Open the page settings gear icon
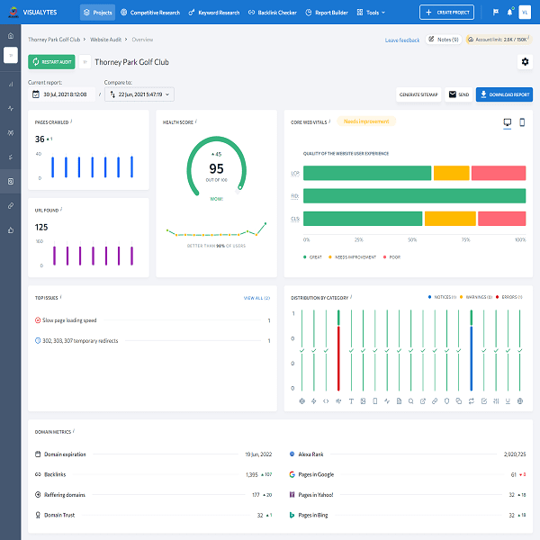This screenshot has height=540, width=540. (525, 62)
